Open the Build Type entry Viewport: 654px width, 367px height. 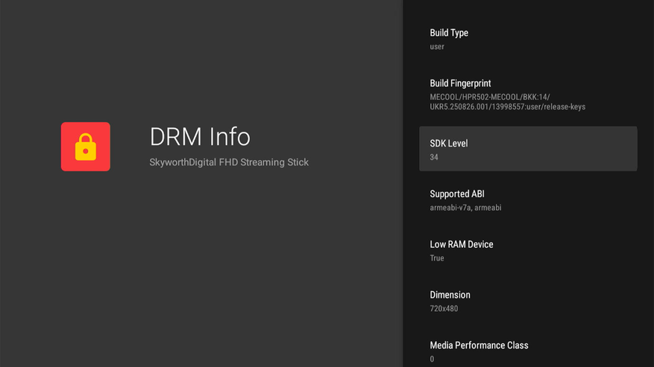point(528,39)
